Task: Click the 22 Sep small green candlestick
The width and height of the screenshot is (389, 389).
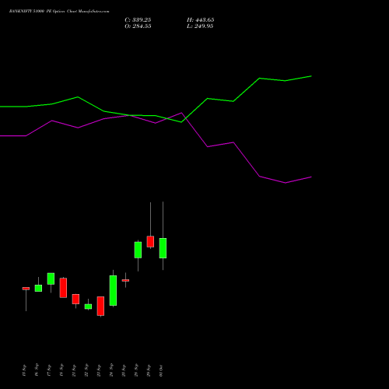Action: point(88,307)
